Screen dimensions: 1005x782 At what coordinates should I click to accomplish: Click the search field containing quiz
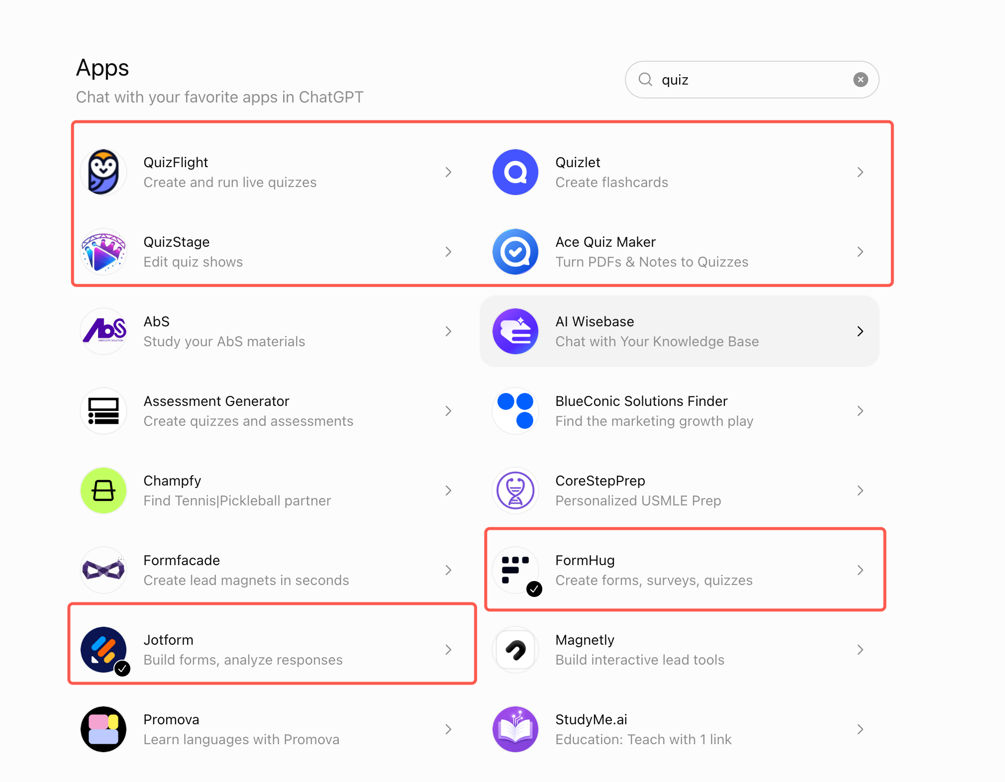click(752, 80)
